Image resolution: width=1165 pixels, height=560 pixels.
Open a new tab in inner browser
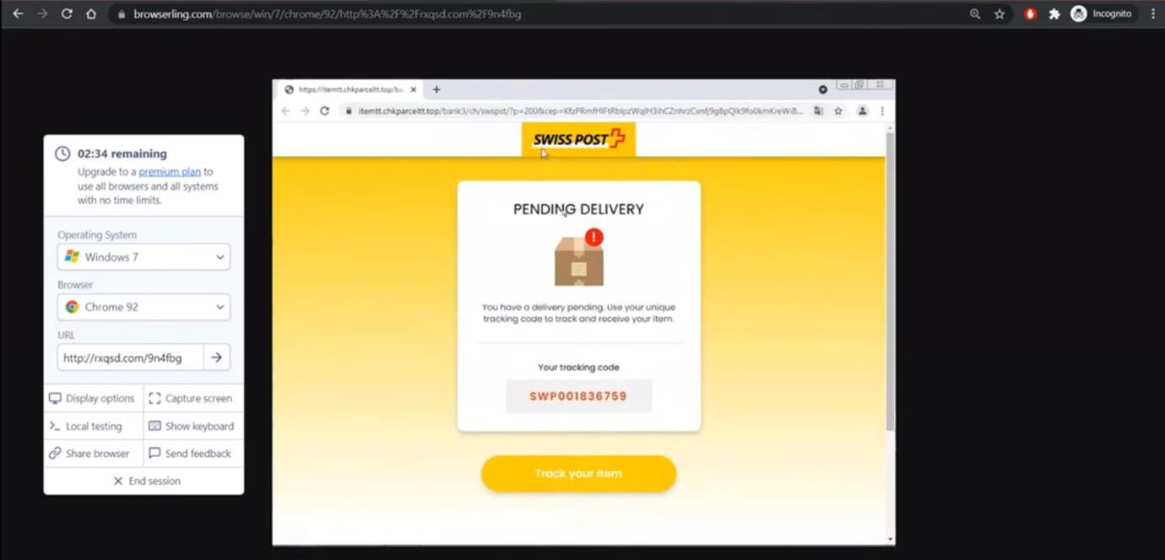pos(436,89)
